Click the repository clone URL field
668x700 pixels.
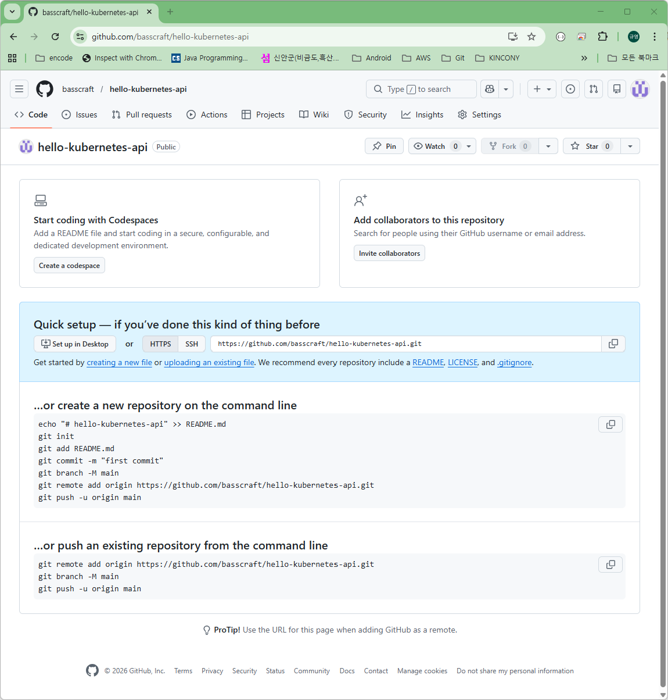tap(406, 344)
